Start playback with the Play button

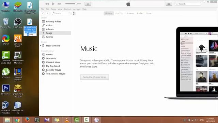click(x=53, y=4)
